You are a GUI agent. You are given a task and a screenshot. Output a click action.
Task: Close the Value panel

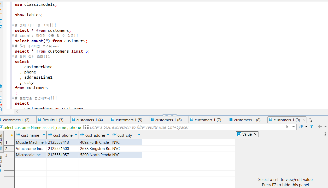coord(255,134)
